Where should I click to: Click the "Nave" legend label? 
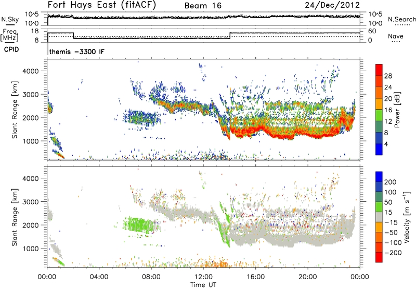point(396,36)
